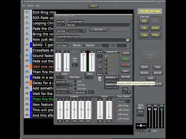Open the Cue Type dropdown
This screenshot has width=186, height=139.
tap(76, 31)
